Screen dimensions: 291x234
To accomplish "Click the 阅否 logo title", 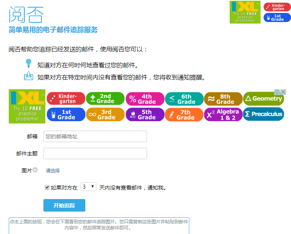I will click(x=26, y=14).
